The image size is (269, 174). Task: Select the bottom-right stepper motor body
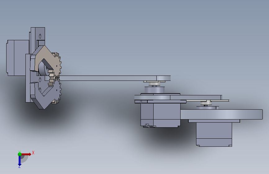tap(214, 134)
